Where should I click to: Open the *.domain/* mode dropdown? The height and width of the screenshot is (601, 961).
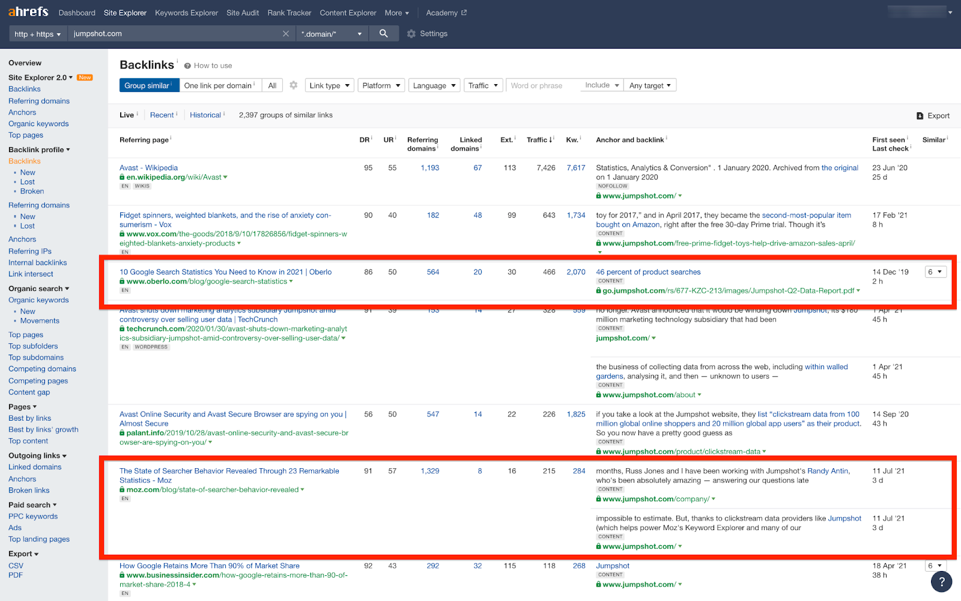(x=332, y=34)
